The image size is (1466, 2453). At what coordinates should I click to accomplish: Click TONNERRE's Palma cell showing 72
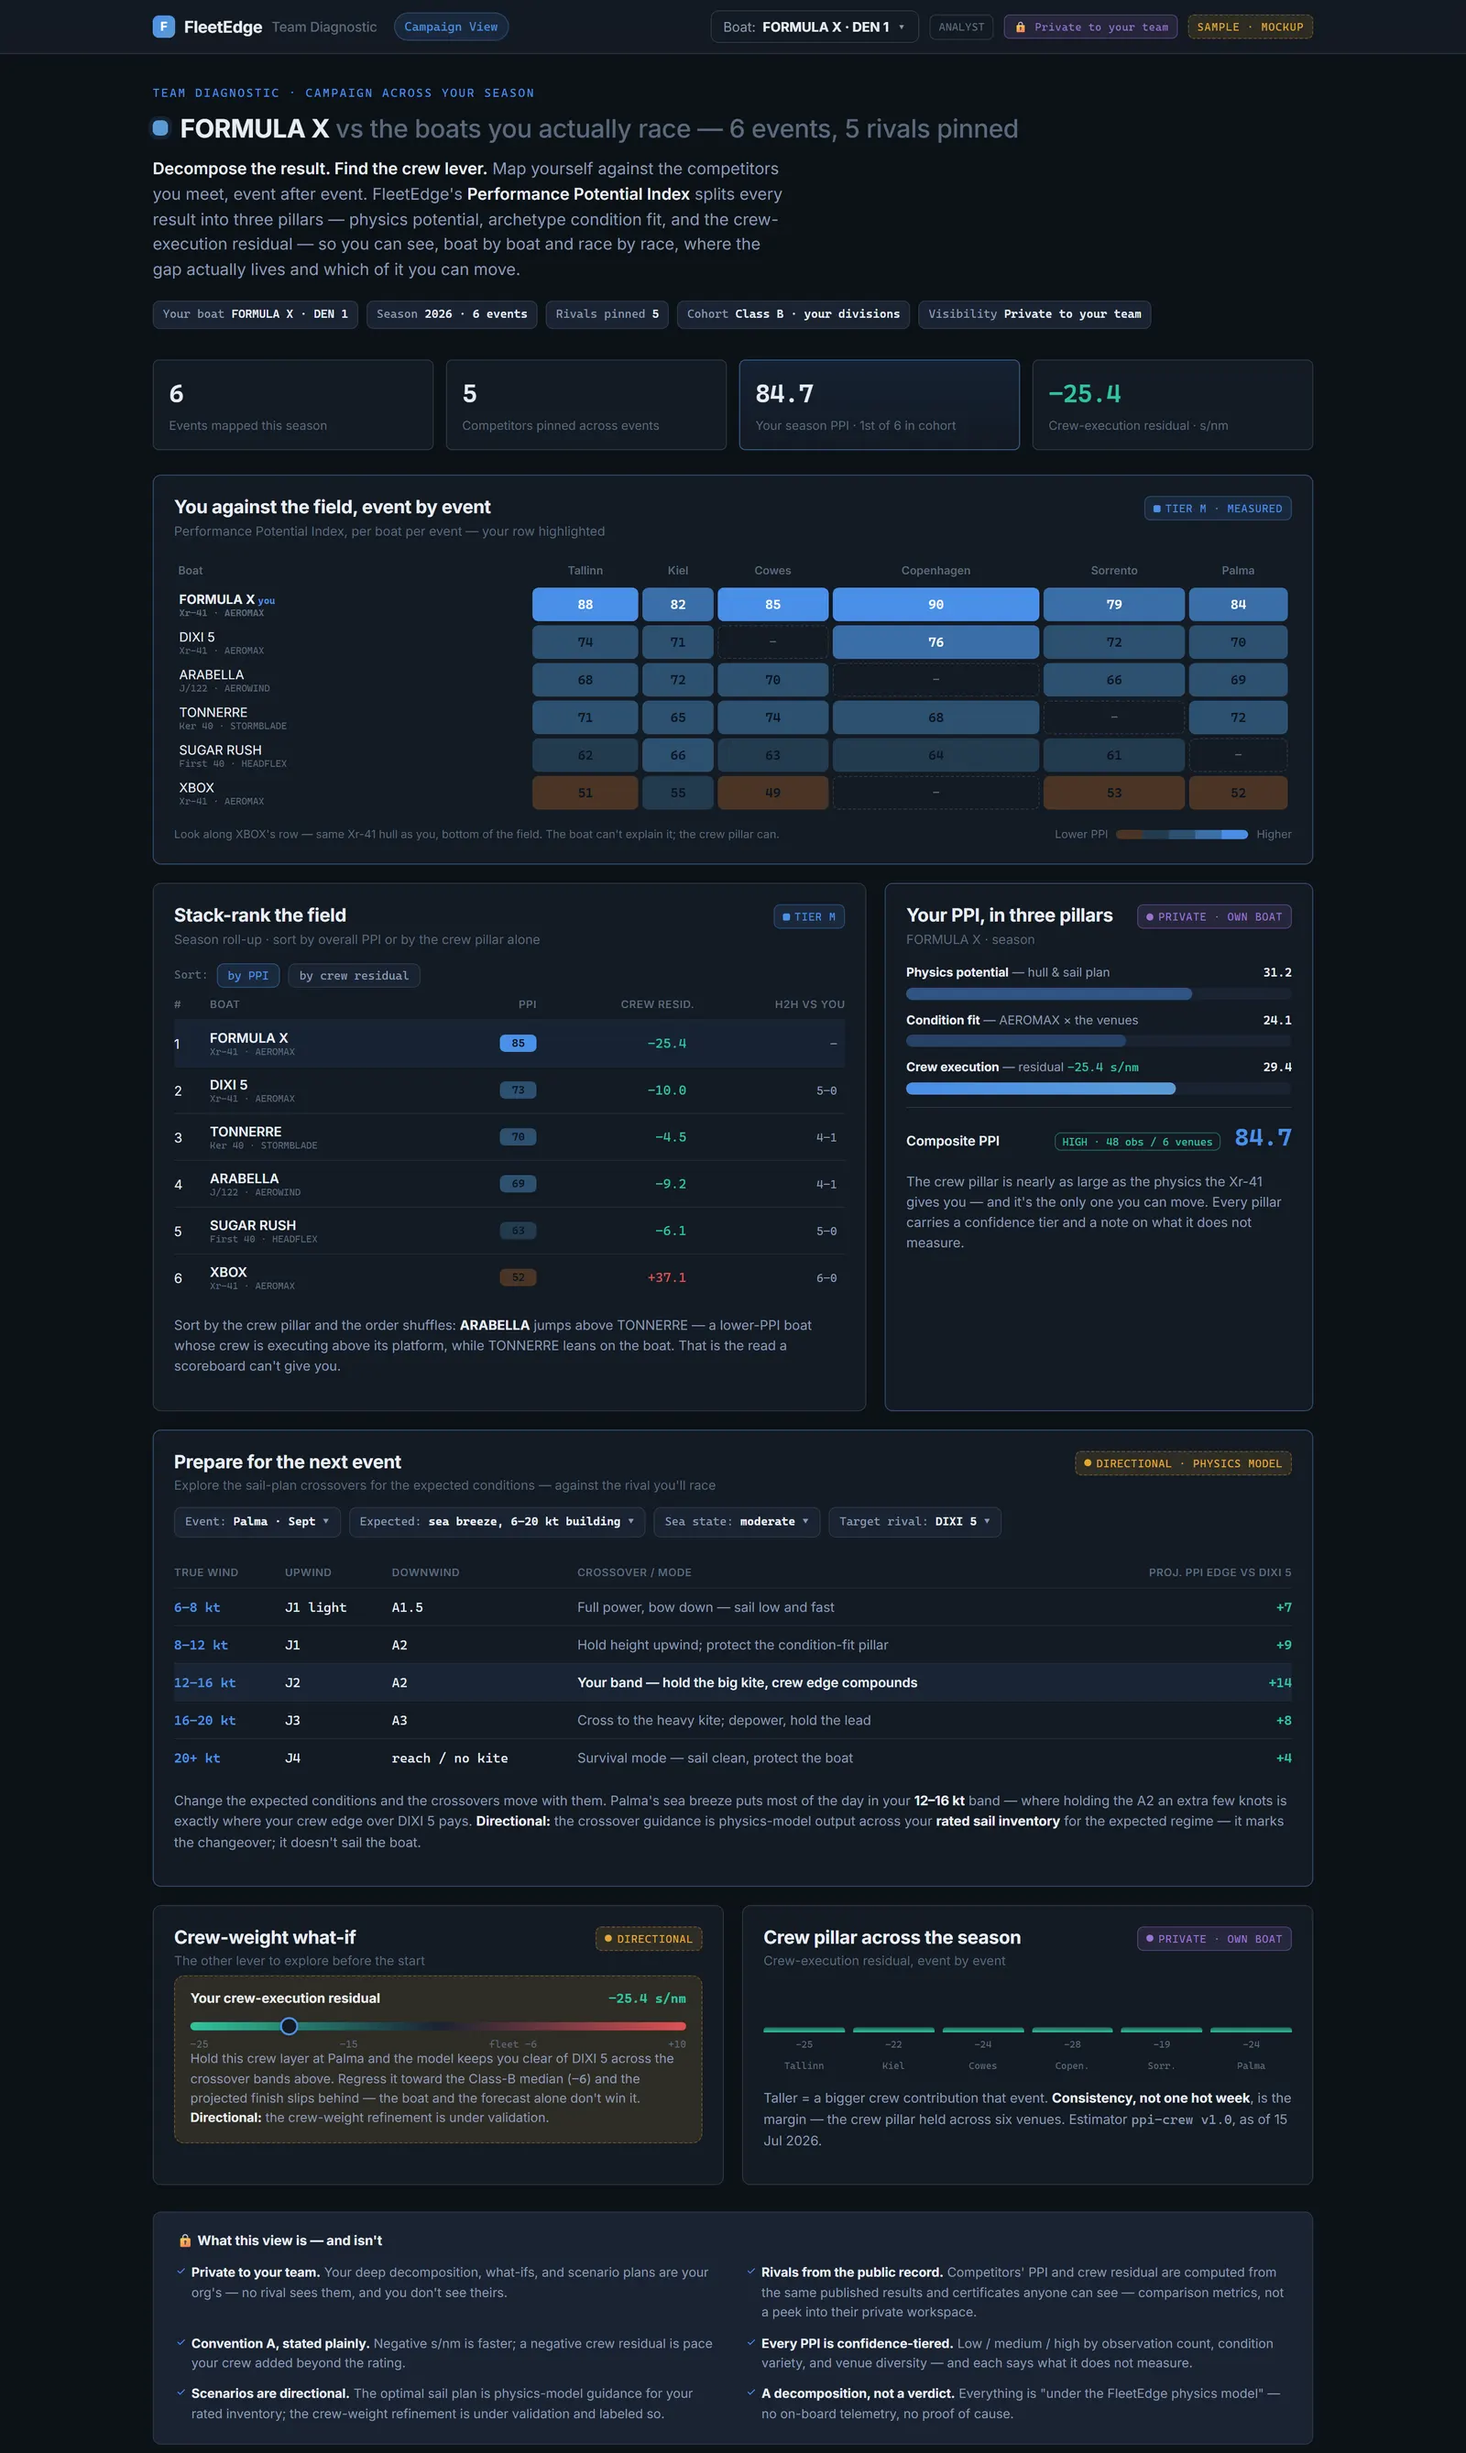coord(1238,717)
